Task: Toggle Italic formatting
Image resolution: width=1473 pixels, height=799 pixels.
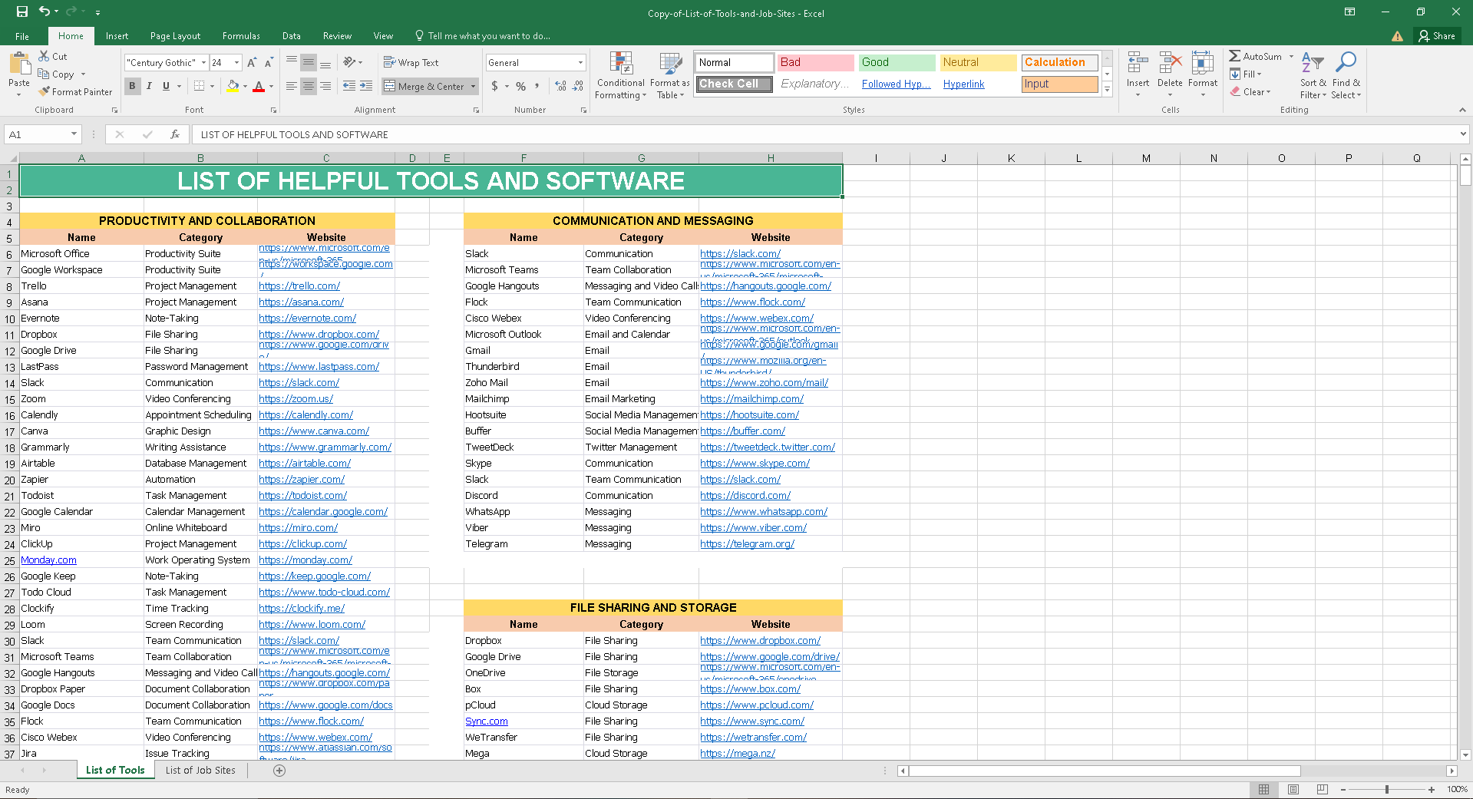Action: coord(149,86)
